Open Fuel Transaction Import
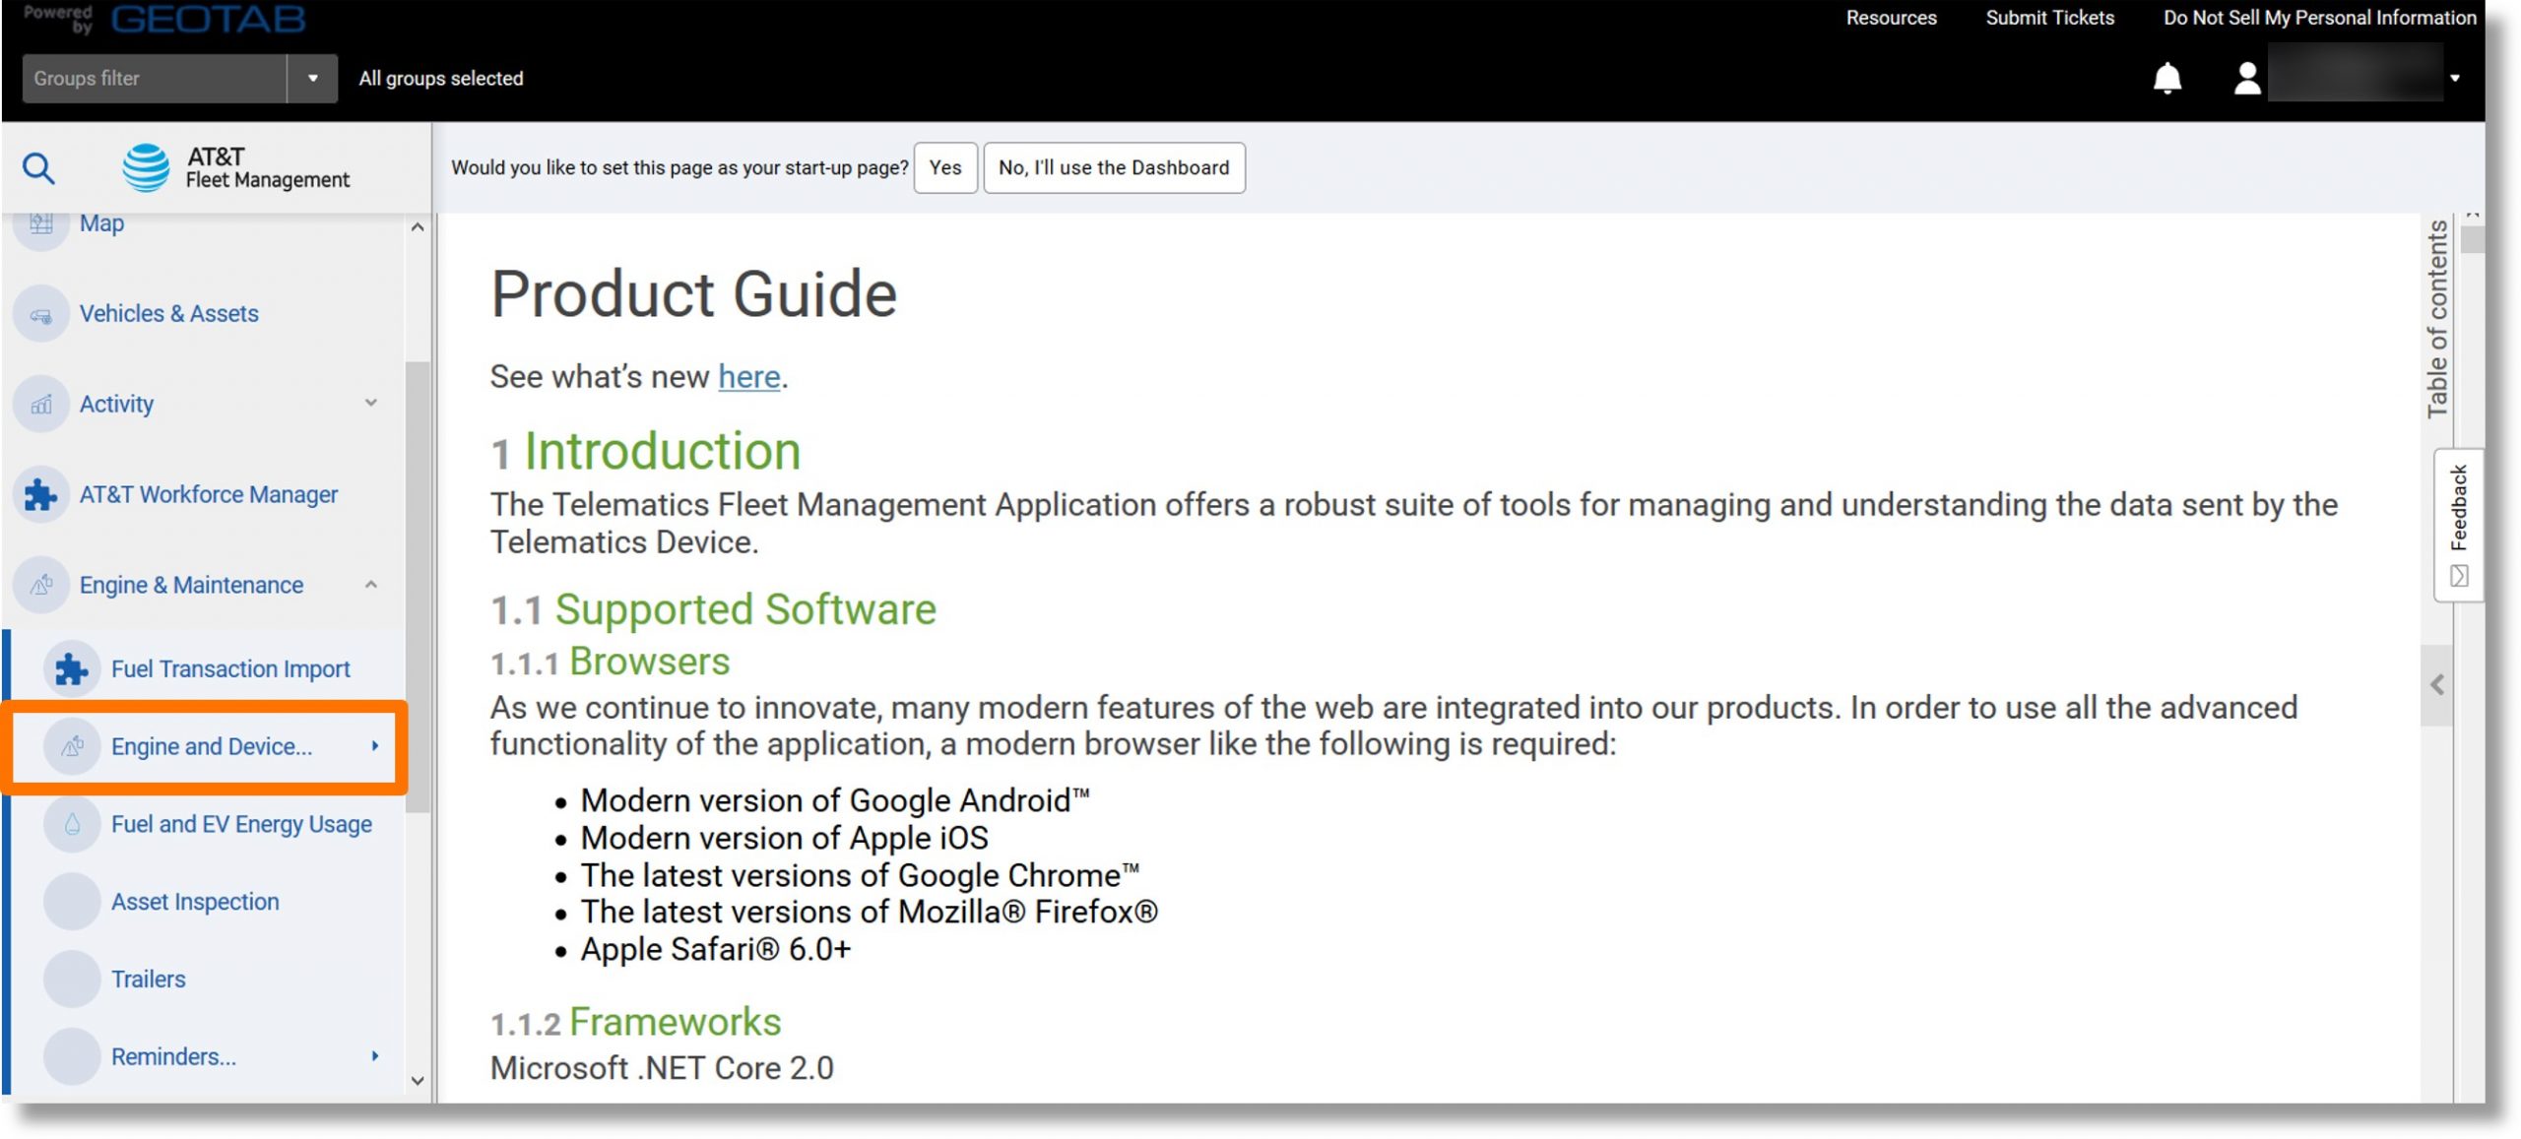 point(230,669)
